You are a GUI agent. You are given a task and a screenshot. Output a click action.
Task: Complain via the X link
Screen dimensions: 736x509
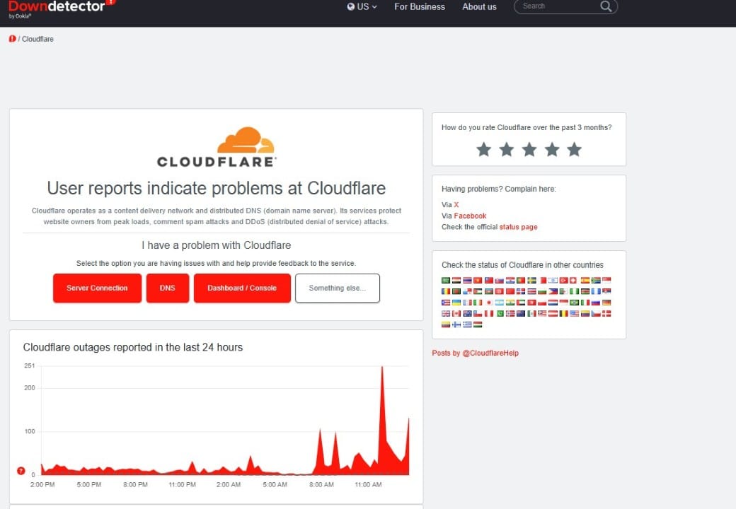click(456, 205)
